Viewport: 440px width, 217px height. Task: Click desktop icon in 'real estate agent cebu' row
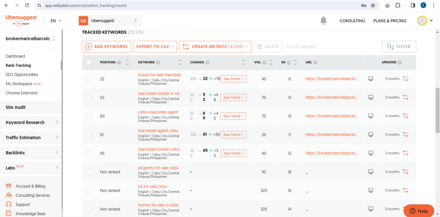[371, 134]
